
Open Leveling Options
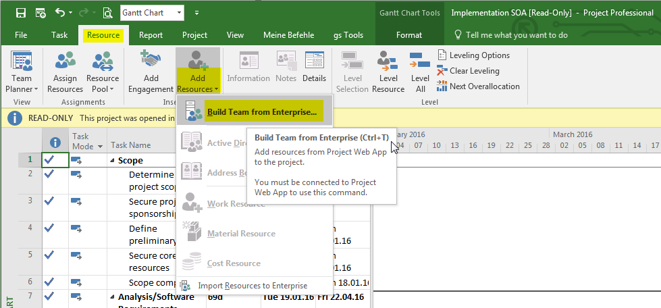pyautogui.click(x=473, y=55)
